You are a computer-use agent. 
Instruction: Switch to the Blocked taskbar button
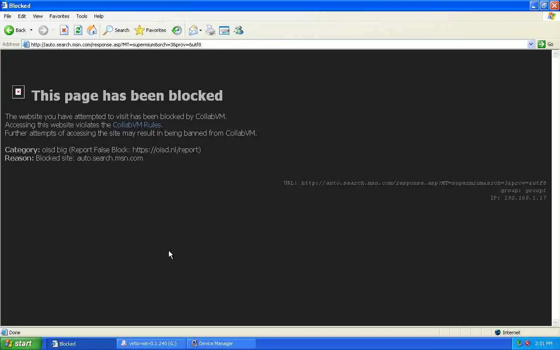pyautogui.click(x=81, y=343)
